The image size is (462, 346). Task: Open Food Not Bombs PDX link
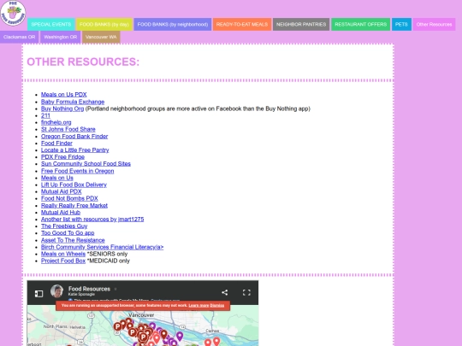point(69,198)
